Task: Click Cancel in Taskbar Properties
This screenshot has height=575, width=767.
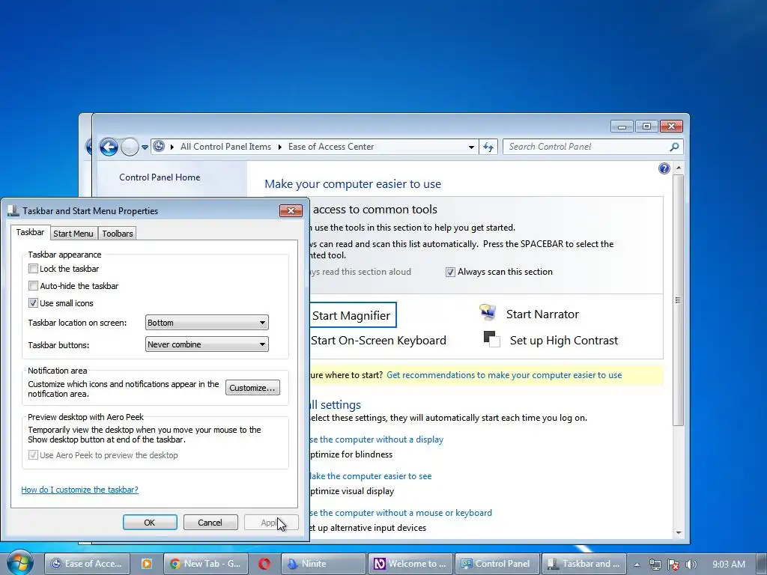Action: pos(210,522)
